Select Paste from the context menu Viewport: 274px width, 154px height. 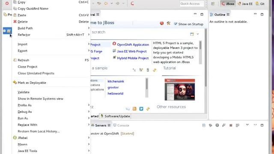click(x=51, y=15)
